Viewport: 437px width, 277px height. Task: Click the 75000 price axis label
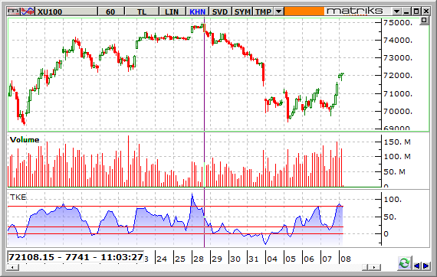point(398,22)
